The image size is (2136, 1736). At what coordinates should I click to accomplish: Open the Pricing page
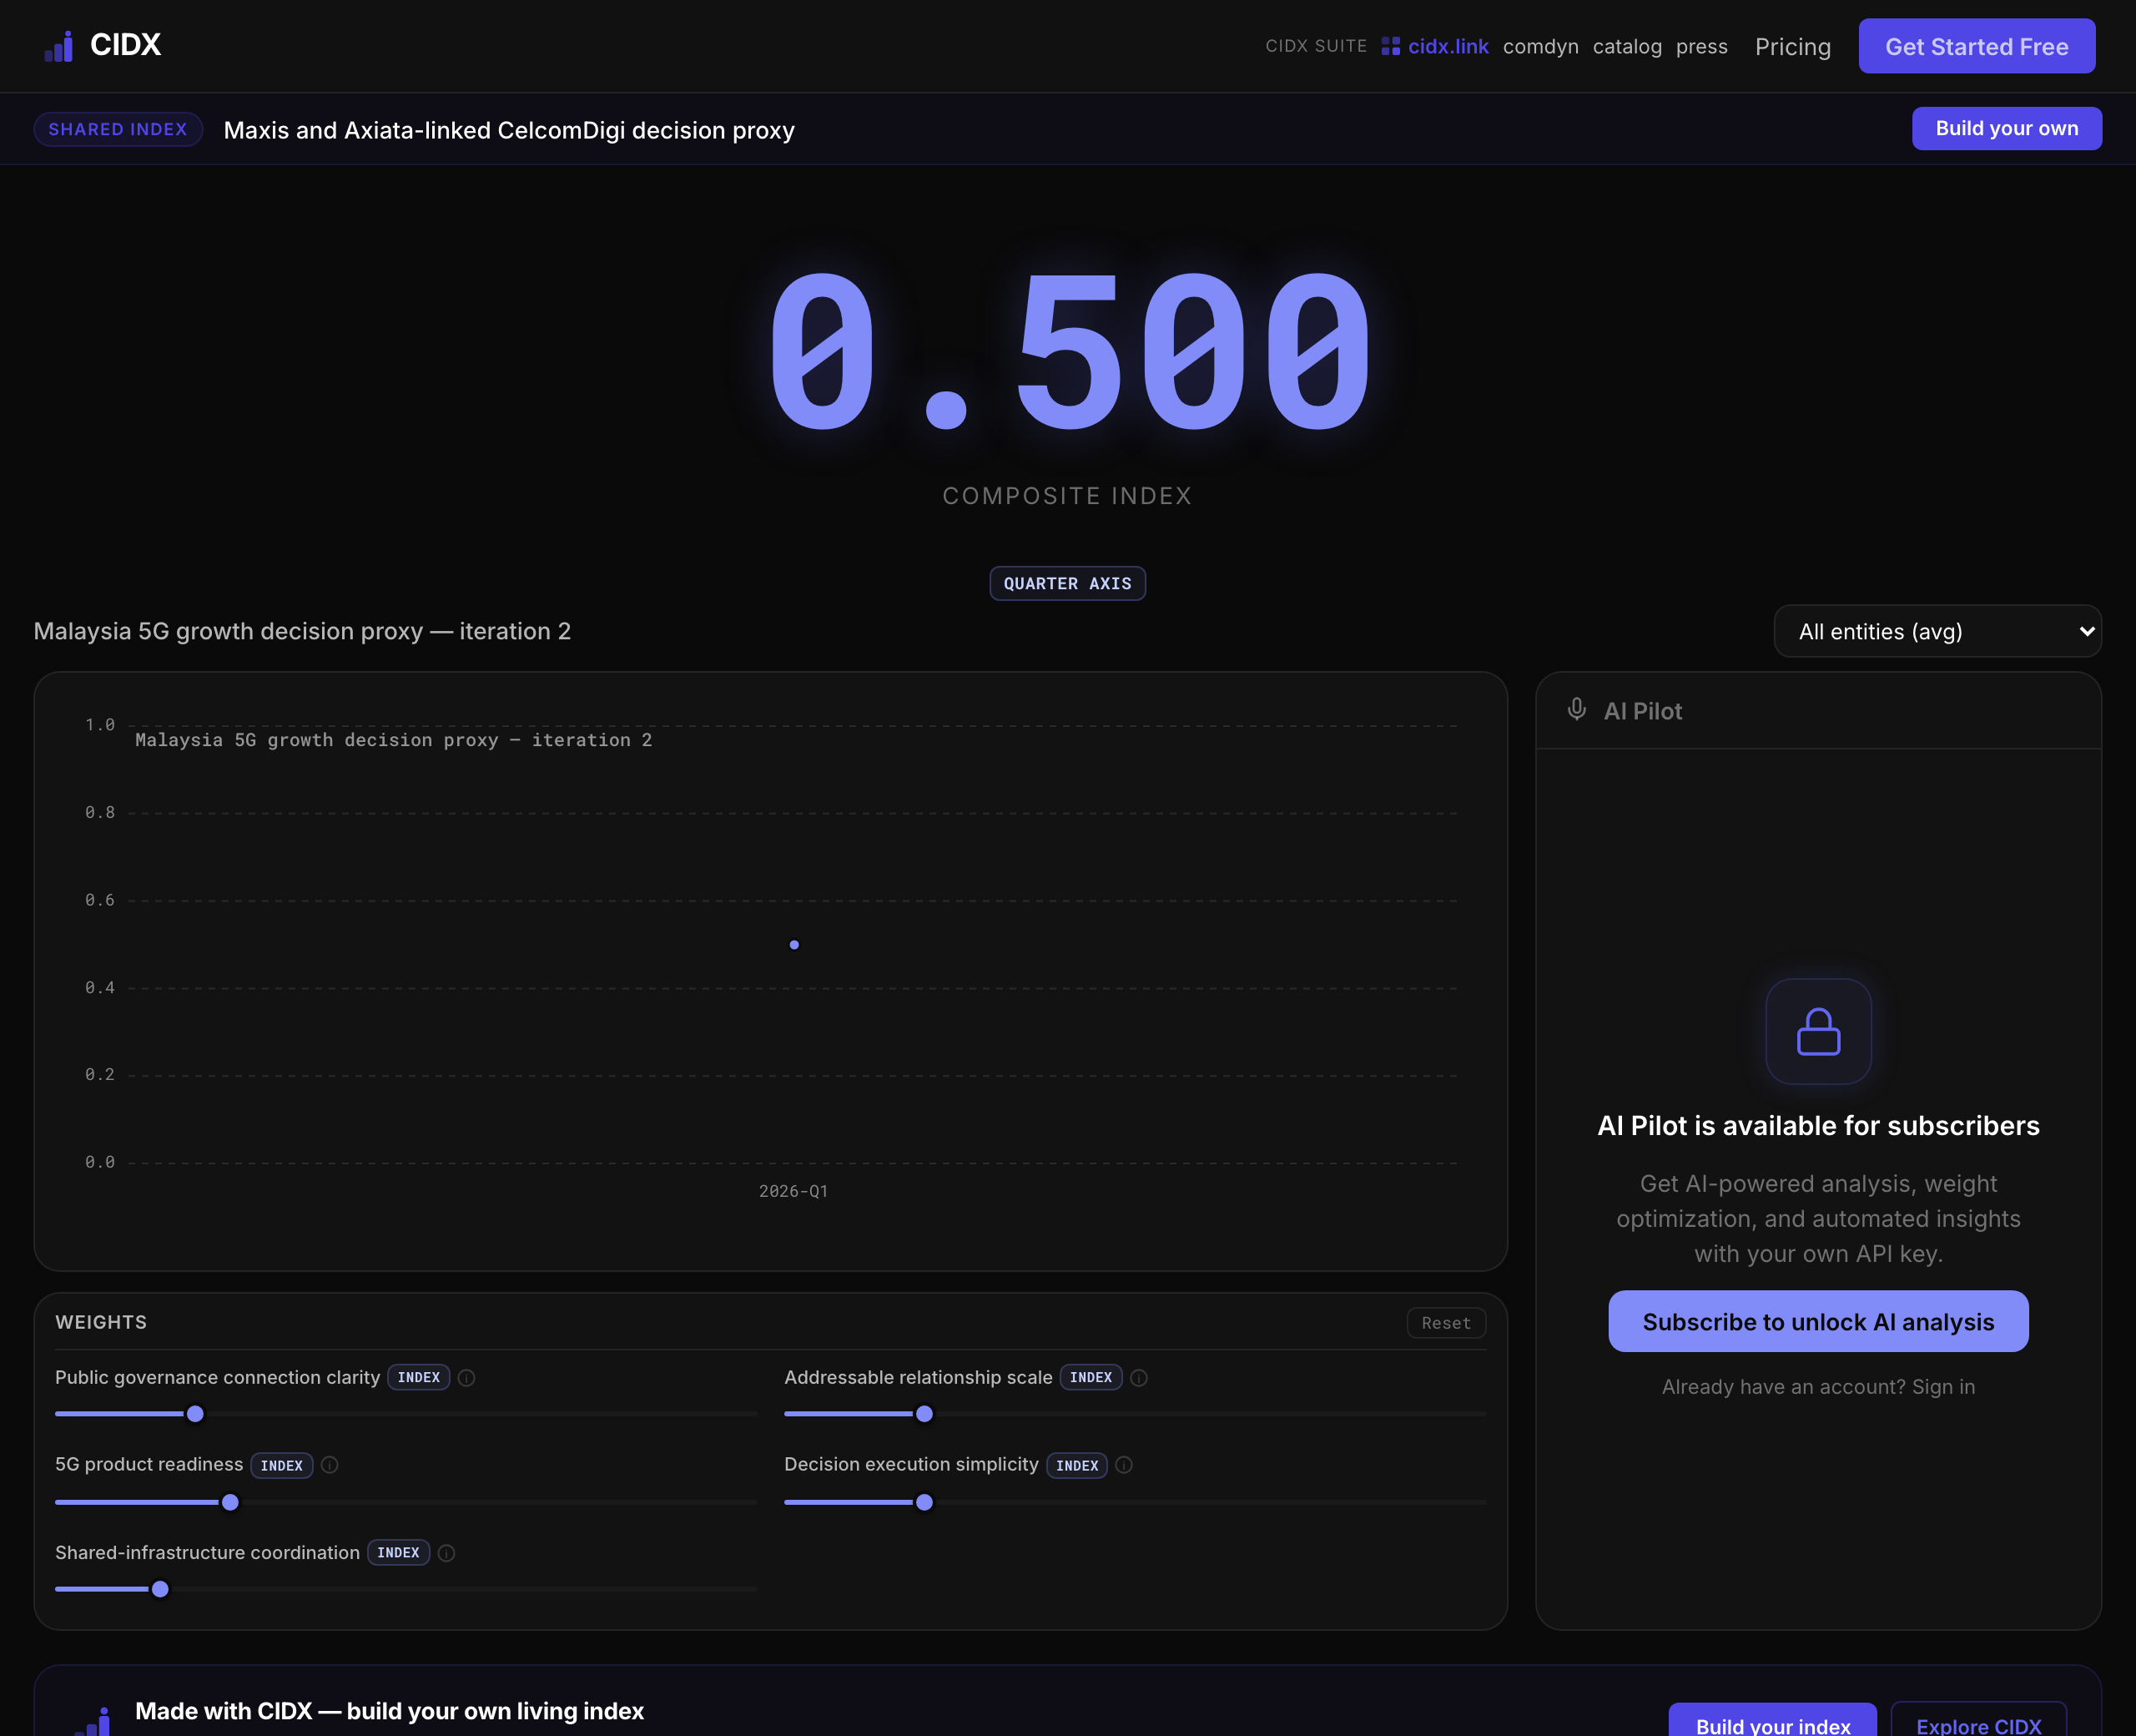[1793, 47]
